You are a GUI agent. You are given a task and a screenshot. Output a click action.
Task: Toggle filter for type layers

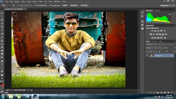coord(166,45)
